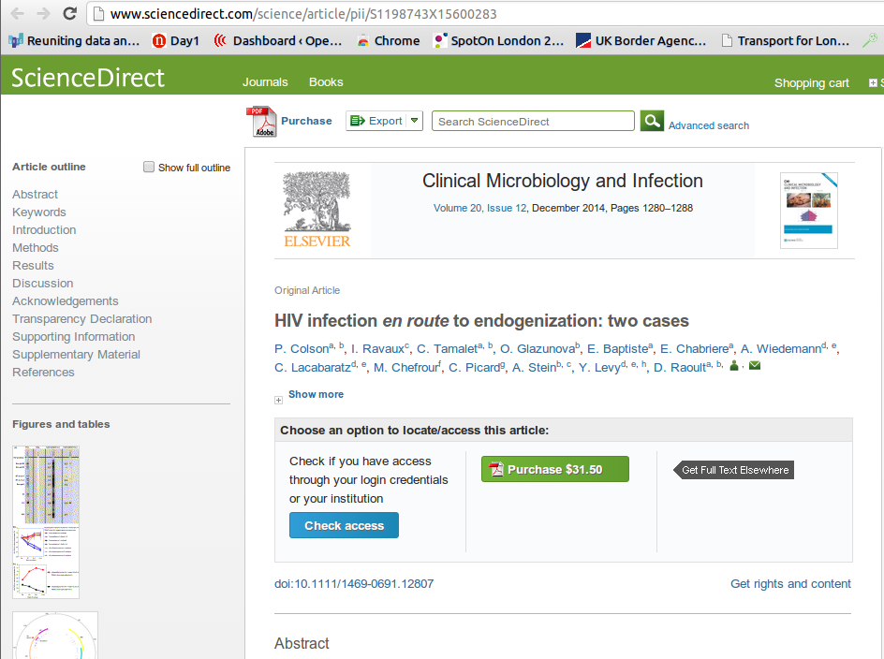The height and width of the screenshot is (659, 884).
Task: Click the browser forward arrow
Action: [43, 13]
